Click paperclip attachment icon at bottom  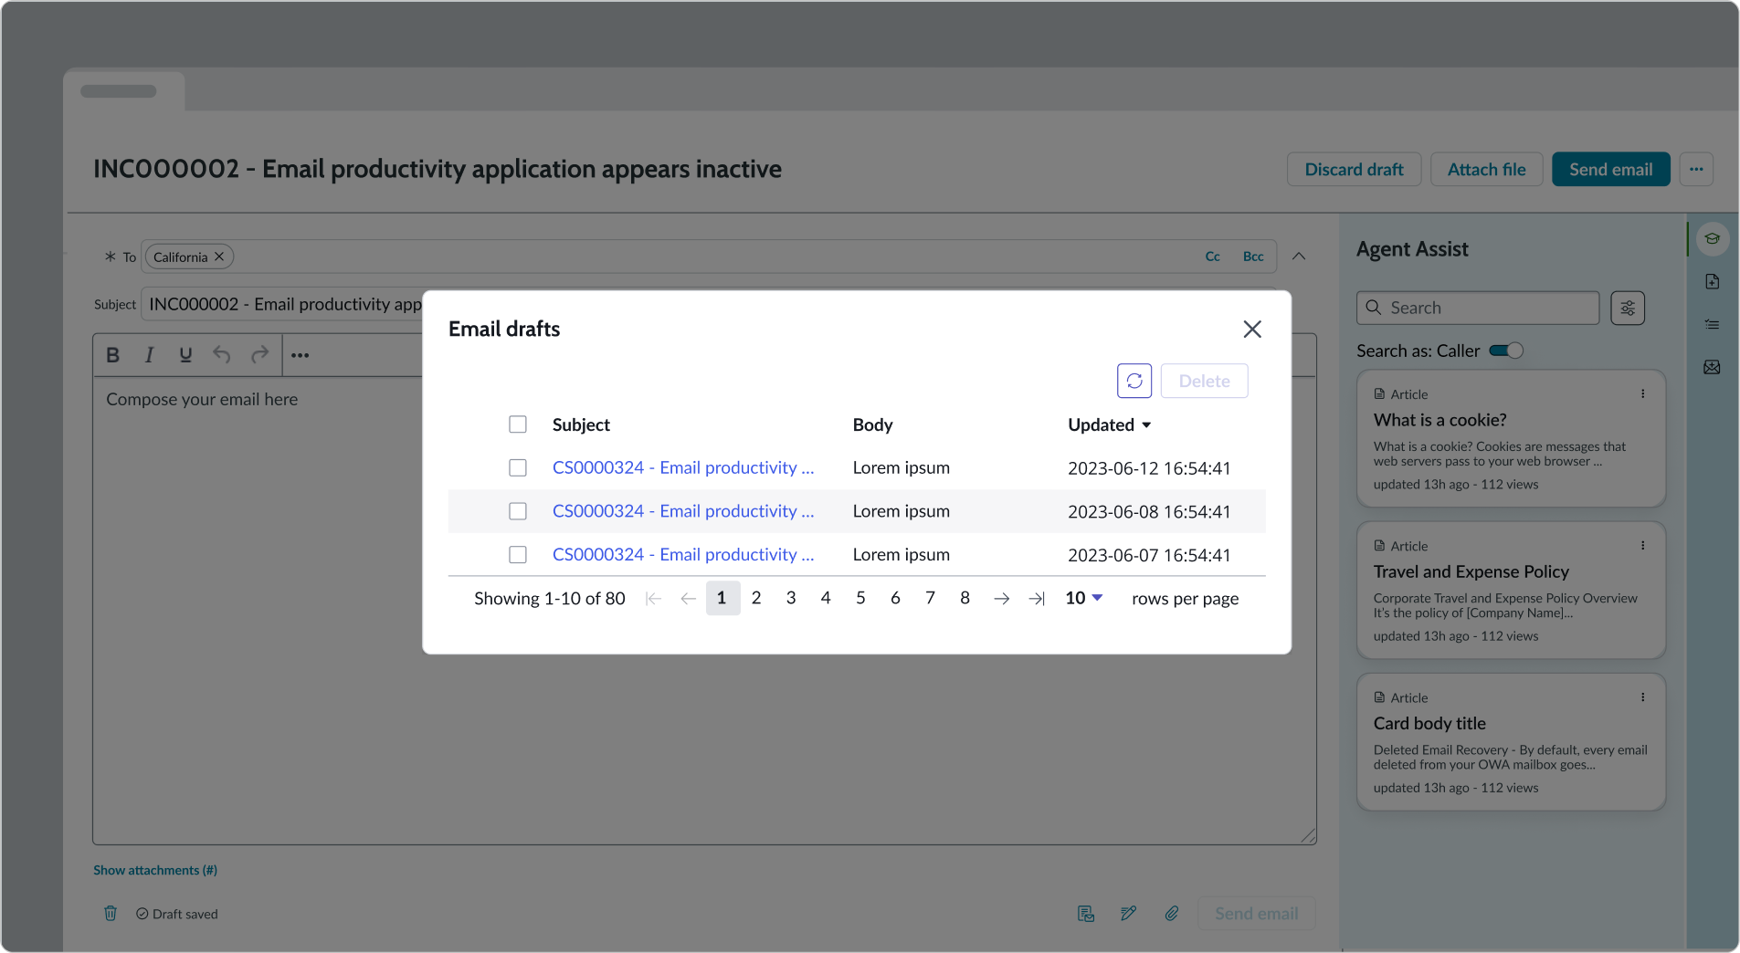tap(1172, 914)
